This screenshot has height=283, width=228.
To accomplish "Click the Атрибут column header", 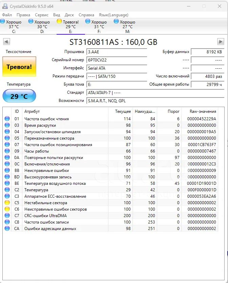I will click(65, 111).
